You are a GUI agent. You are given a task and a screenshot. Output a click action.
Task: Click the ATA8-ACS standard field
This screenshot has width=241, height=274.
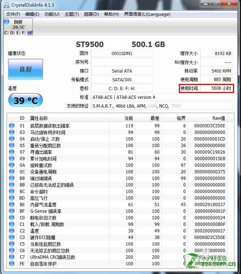162,97
